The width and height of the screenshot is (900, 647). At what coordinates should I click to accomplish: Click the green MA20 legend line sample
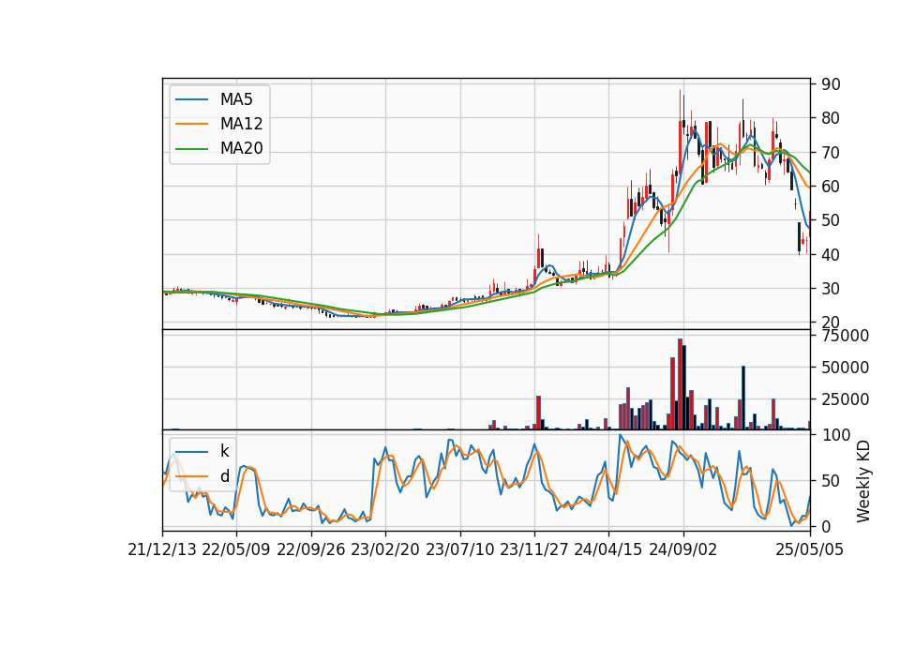click(191, 149)
